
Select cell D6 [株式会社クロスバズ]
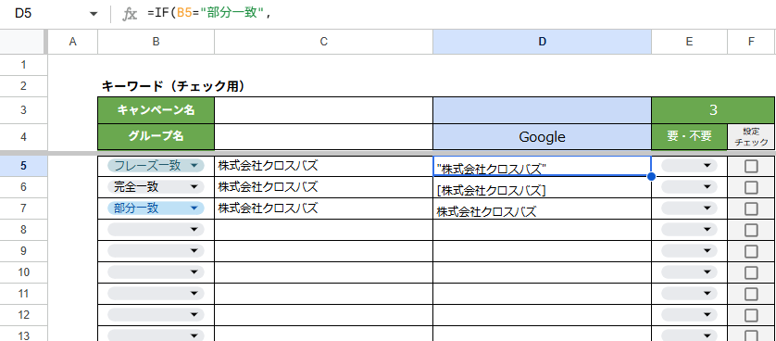click(x=543, y=187)
